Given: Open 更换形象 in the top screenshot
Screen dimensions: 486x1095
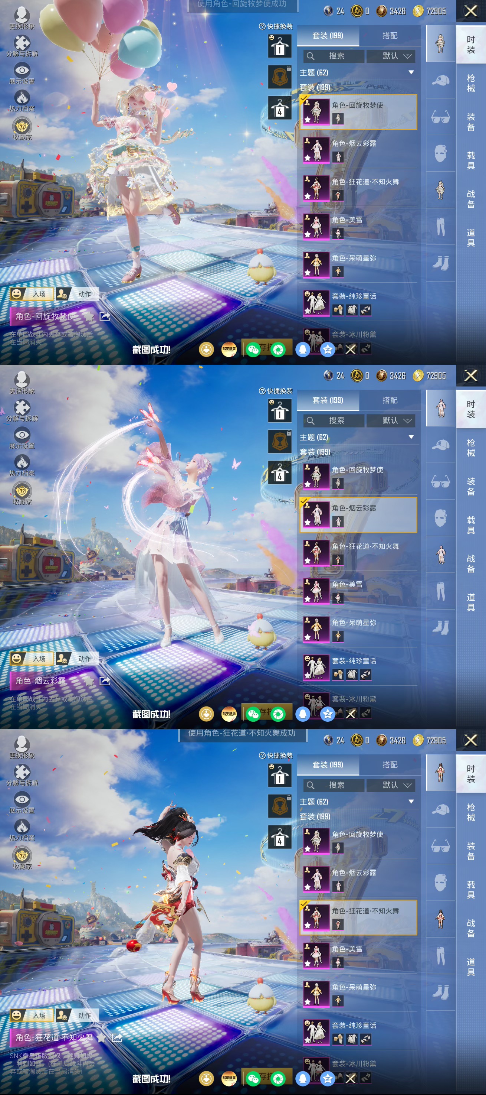Looking at the screenshot, I should tap(22, 18).
